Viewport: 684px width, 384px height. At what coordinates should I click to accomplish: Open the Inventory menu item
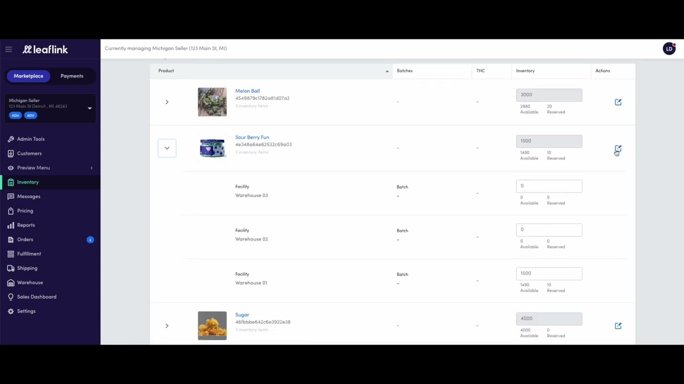point(28,182)
